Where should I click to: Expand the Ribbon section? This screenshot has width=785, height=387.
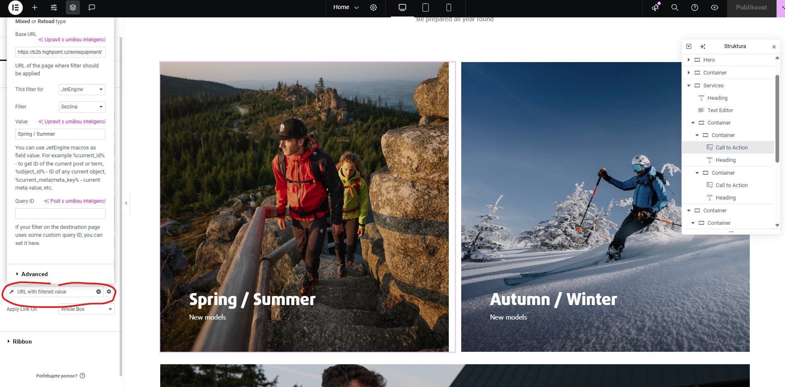19,341
